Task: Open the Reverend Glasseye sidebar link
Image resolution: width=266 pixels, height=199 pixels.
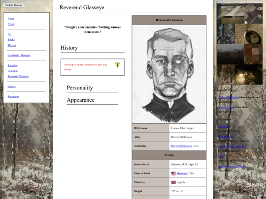Action: point(18,76)
